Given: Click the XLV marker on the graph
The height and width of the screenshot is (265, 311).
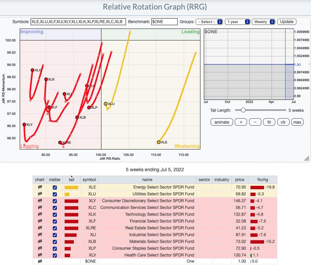Looking at the screenshot, I should pos(87,86).
